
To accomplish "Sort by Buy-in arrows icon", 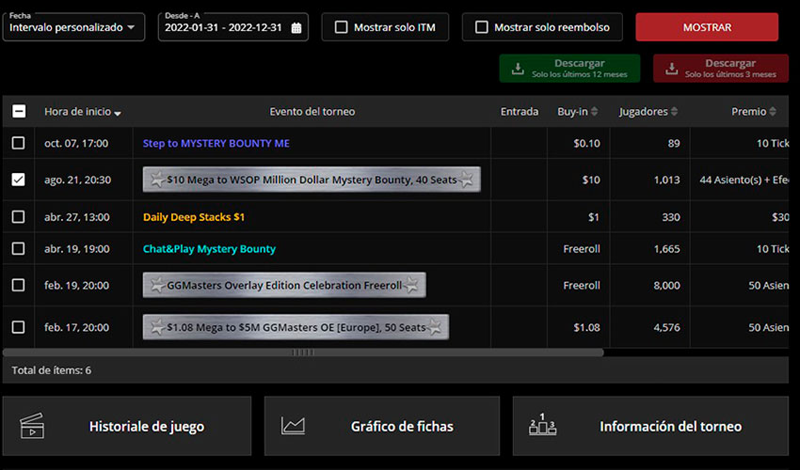I will click(595, 111).
